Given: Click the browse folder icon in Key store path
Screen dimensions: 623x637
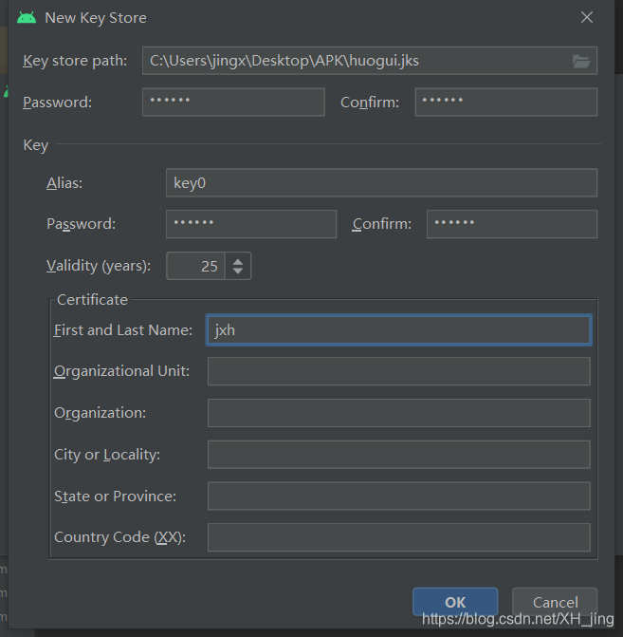Looking at the screenshot, I should pyautogui.click(x=580, y=62).
